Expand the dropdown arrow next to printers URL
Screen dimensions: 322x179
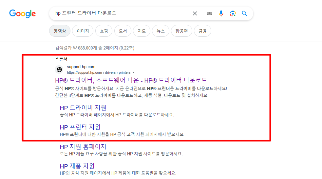point(134,72)
